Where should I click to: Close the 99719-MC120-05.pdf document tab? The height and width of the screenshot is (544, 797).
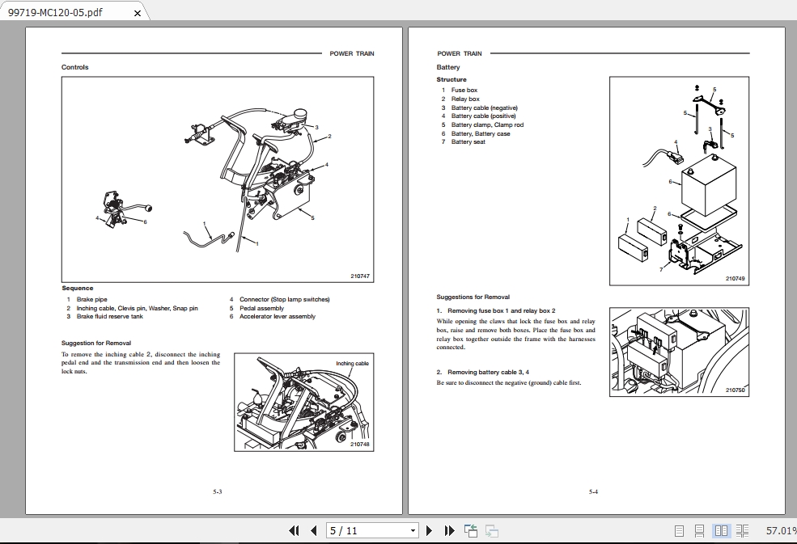[x=137, y=13]
